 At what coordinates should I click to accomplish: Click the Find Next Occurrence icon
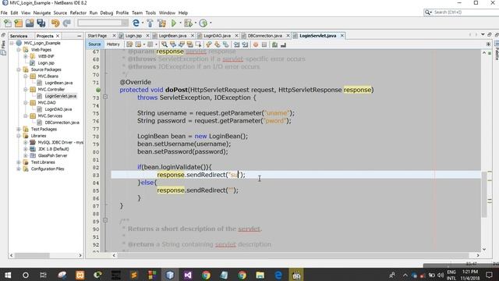pos(182,44)
